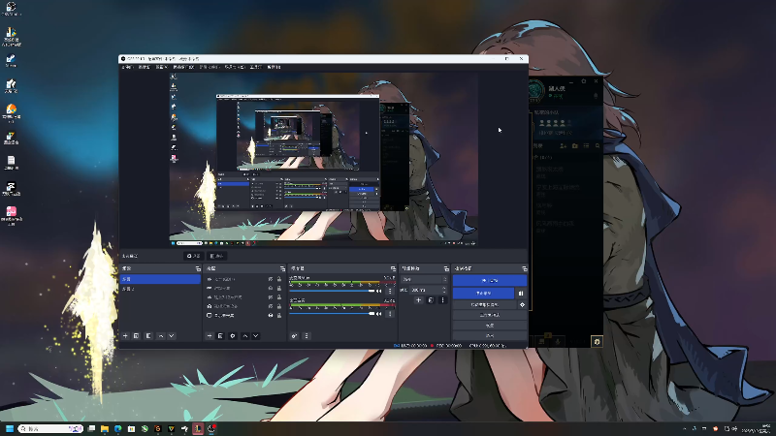Open the Tools menu in OBS
This screenshot has width=776, height=436.
(x=256, y=67)
